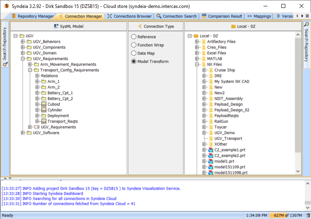311x219 pixels.
Task: Expand the UGV_Behaviors node
Action: point(23,42)
